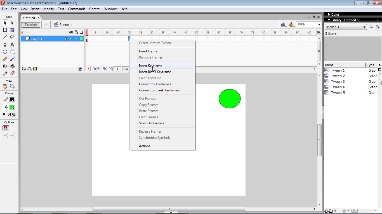
Task: Toggle Layer 1 outline green square
Action: [x=81, y=39]
